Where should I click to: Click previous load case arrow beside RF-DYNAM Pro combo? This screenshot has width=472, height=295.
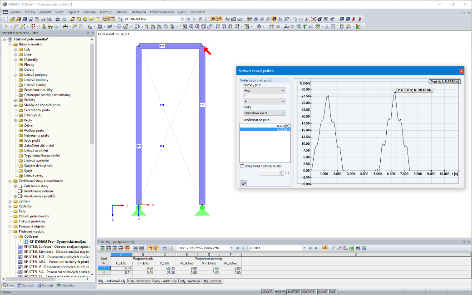tap(188, 19)
